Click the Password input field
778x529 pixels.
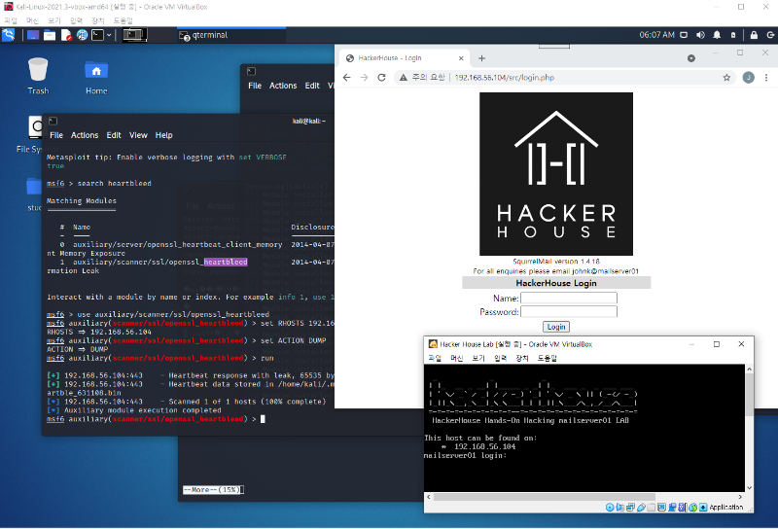569,311
